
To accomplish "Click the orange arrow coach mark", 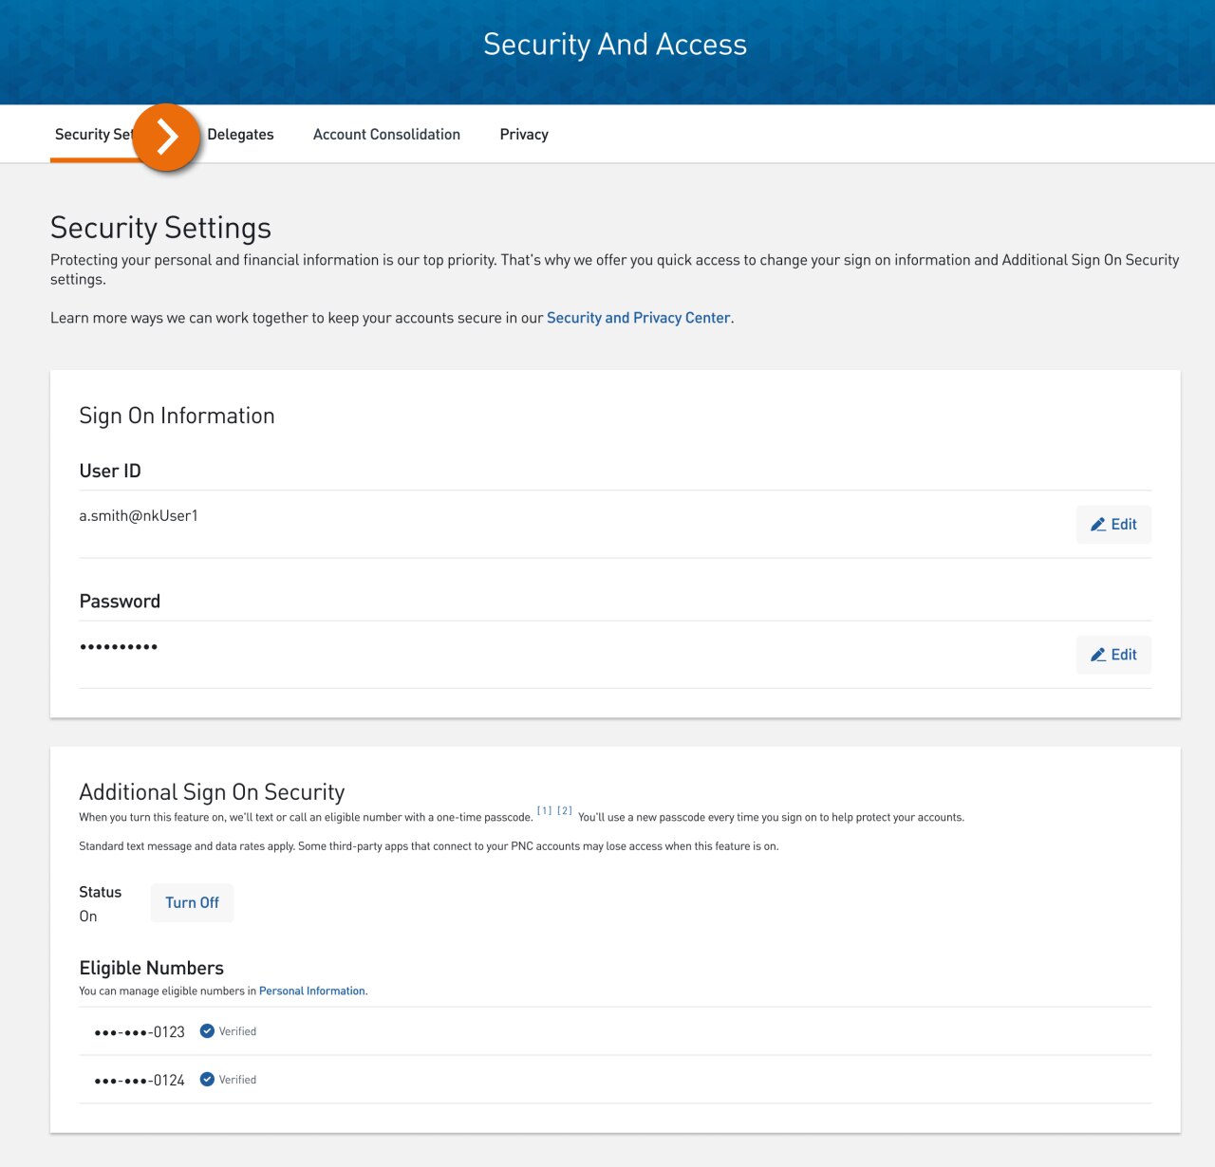I will tap(166, 137).
